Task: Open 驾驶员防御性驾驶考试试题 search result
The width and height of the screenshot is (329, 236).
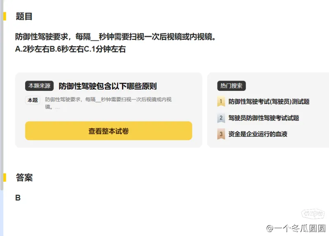Action: (264, 118)
